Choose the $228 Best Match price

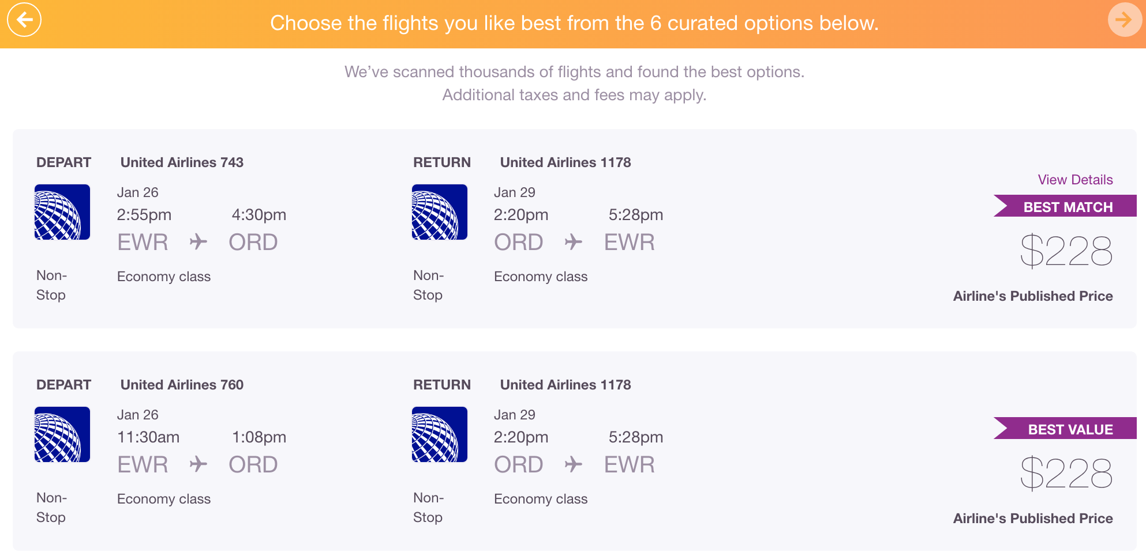coord(1066,251)
